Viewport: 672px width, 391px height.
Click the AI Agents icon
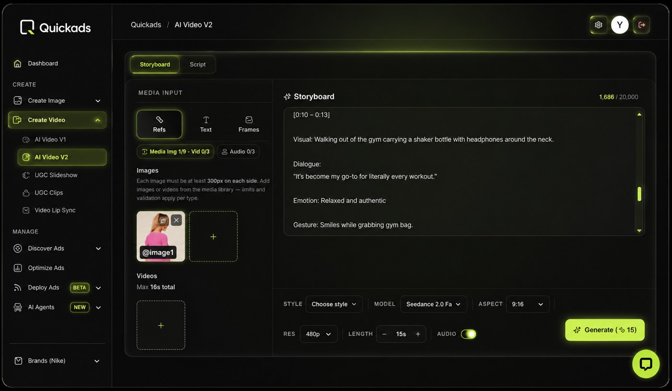tap(18, 307)
